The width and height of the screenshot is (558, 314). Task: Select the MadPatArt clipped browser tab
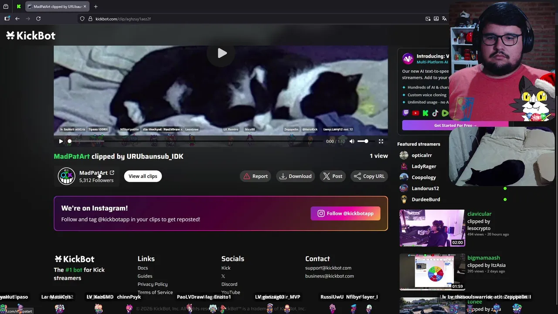(57, 7)
